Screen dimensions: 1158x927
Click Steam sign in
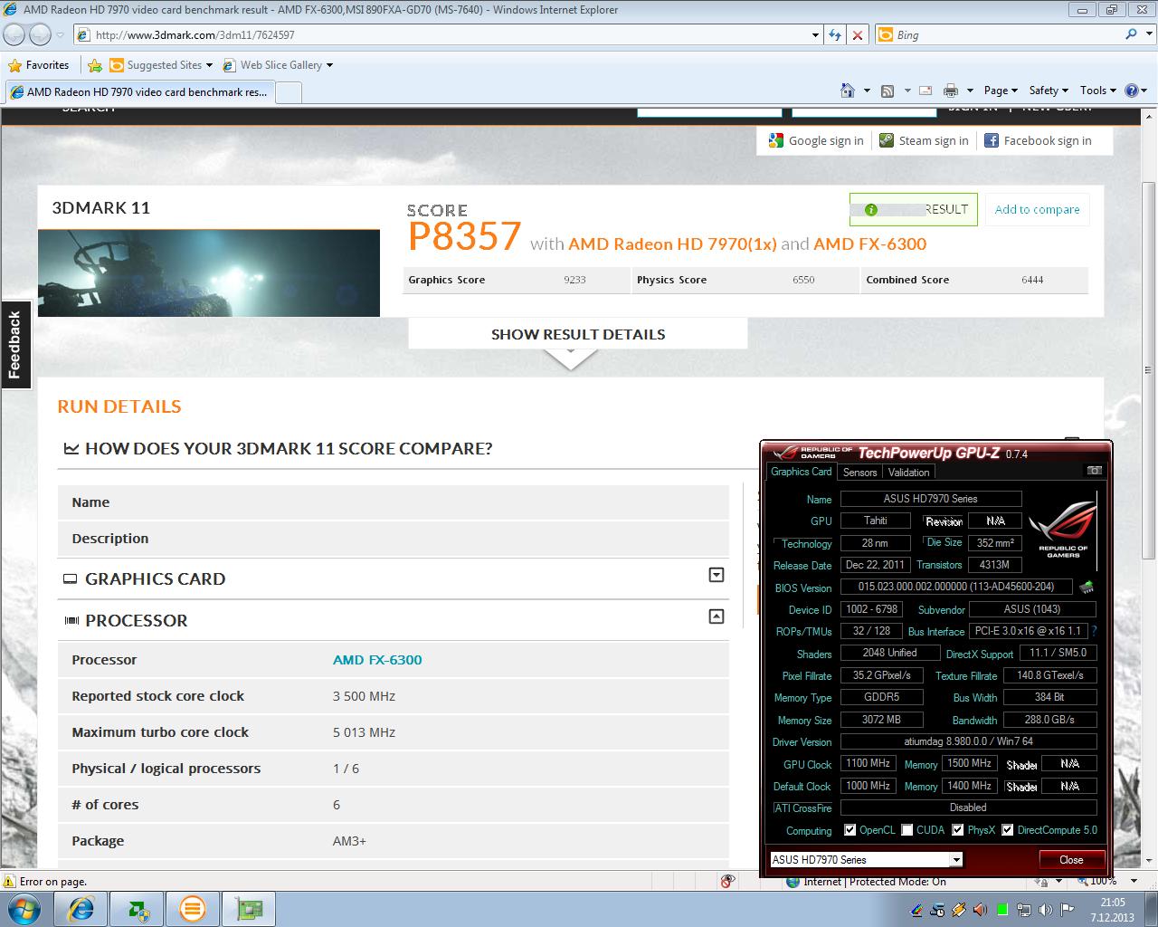[x=924, y=140]
